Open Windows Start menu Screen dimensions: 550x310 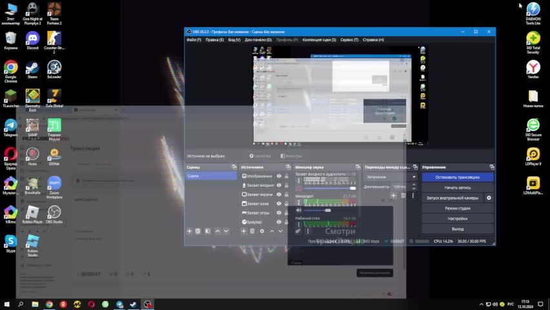coord(6,304)
